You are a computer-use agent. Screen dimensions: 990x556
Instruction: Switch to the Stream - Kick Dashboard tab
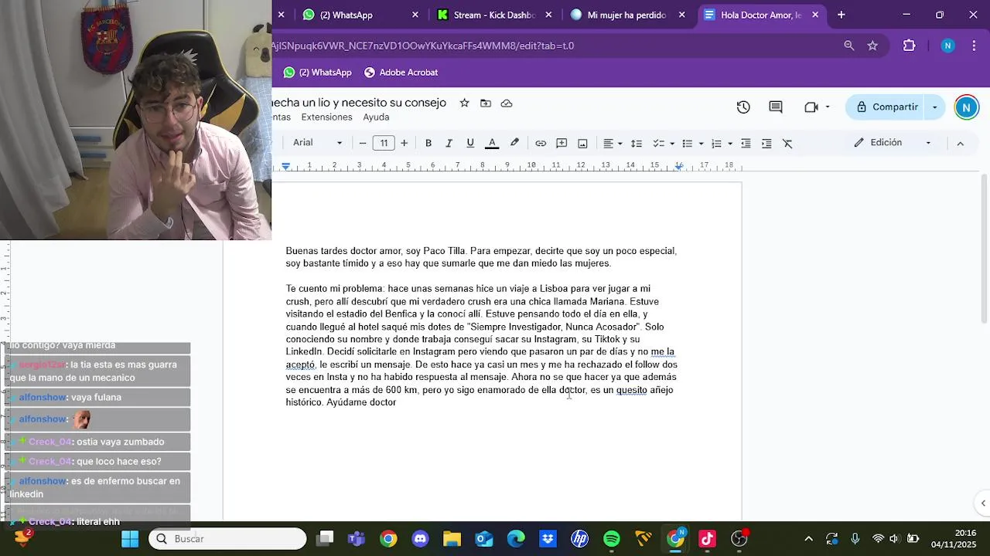tap(494, 15)
